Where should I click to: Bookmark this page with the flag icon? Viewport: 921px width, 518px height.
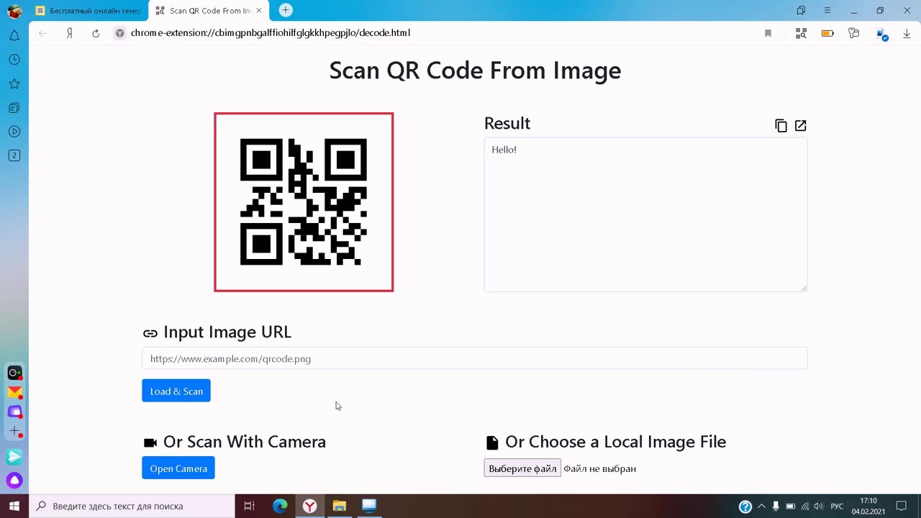point(768,33)
